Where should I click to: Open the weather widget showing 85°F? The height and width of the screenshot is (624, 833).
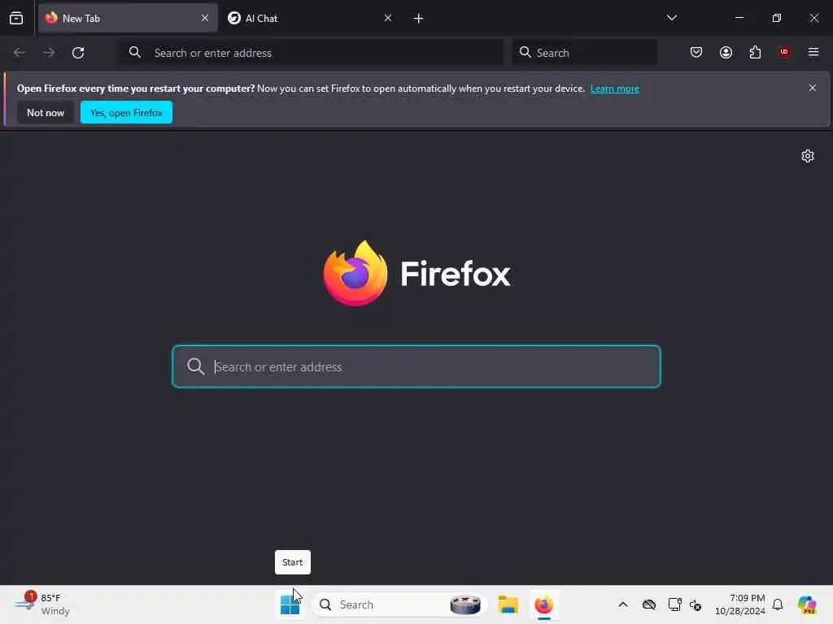click(x=44, y=604)
